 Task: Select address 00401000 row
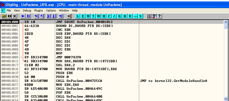pos(112,22)
